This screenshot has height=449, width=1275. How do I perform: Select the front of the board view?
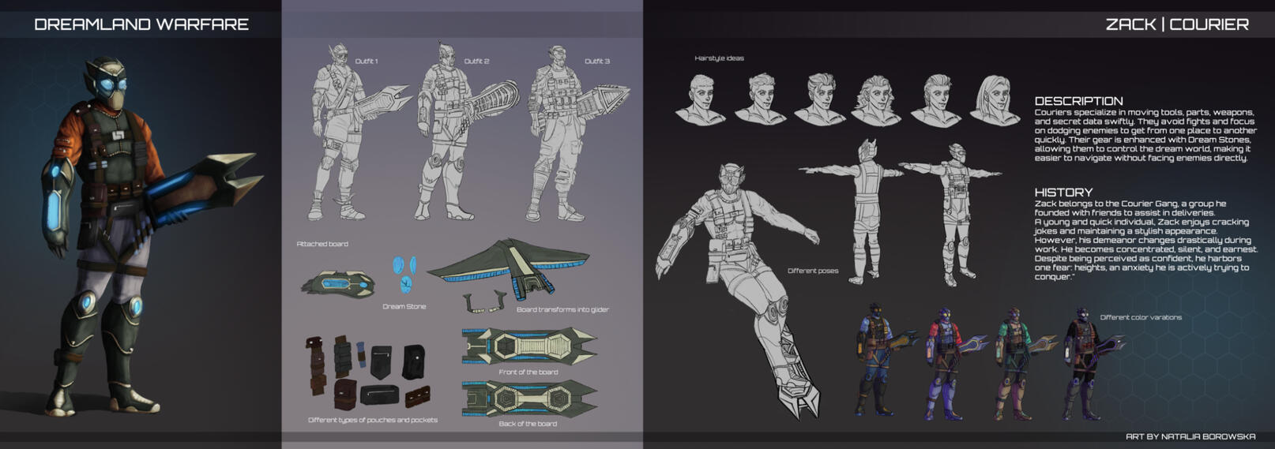pos(528,346)
